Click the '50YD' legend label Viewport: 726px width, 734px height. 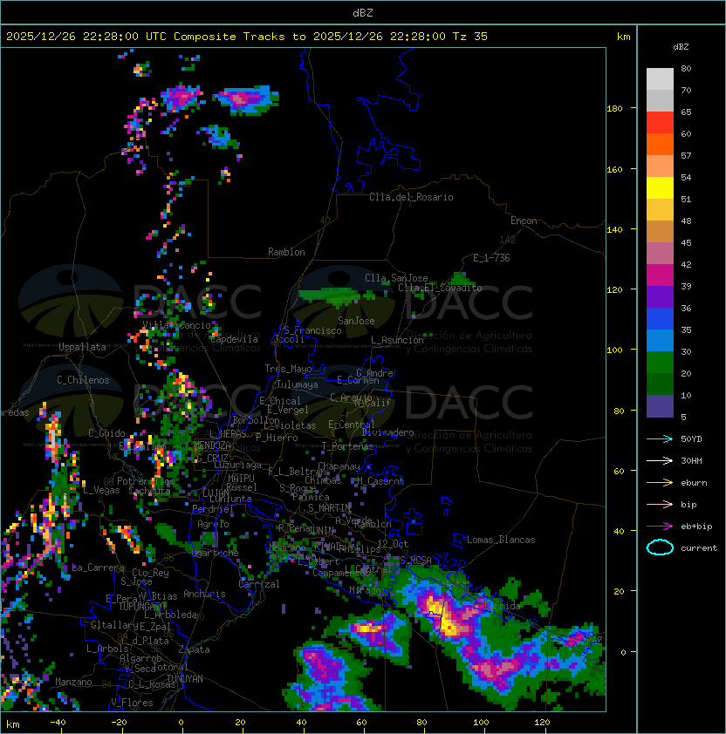tap(691, 439)
